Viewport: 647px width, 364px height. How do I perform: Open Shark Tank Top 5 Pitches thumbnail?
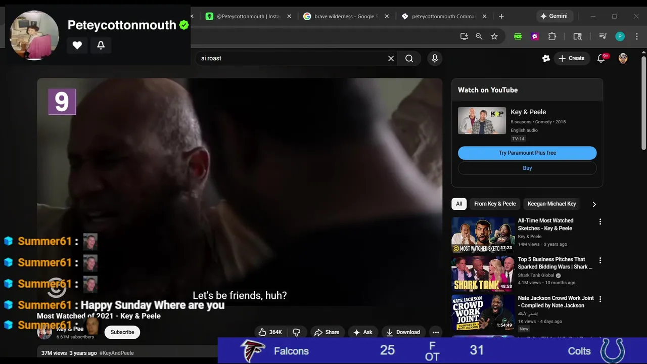(x=483, y=274)
